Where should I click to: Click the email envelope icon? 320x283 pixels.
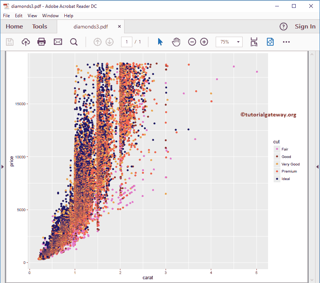[x=58, y=42]
